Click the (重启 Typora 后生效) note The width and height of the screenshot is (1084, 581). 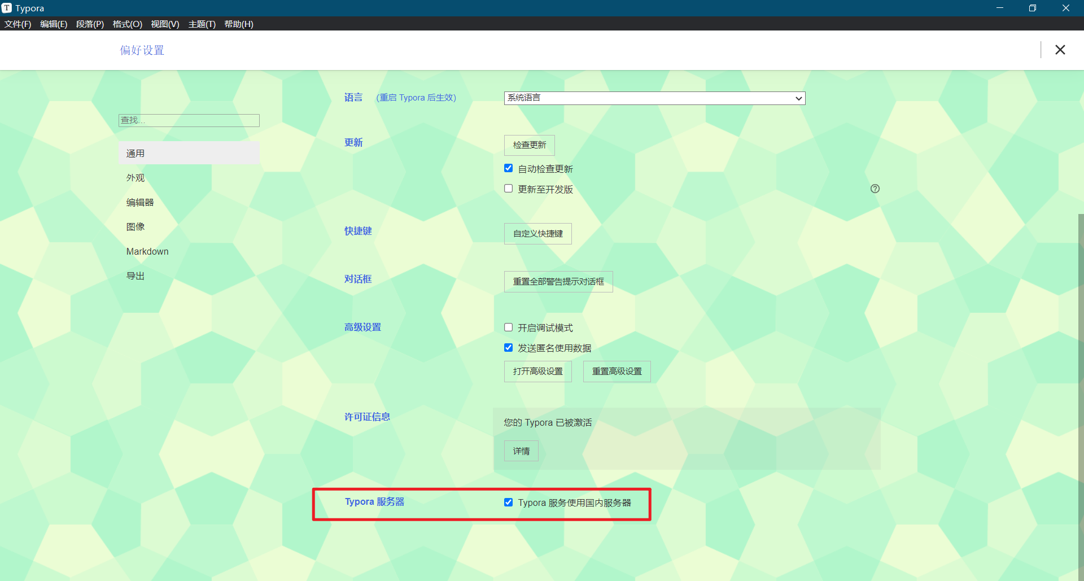pyautogui.click(x=416, y=98)
